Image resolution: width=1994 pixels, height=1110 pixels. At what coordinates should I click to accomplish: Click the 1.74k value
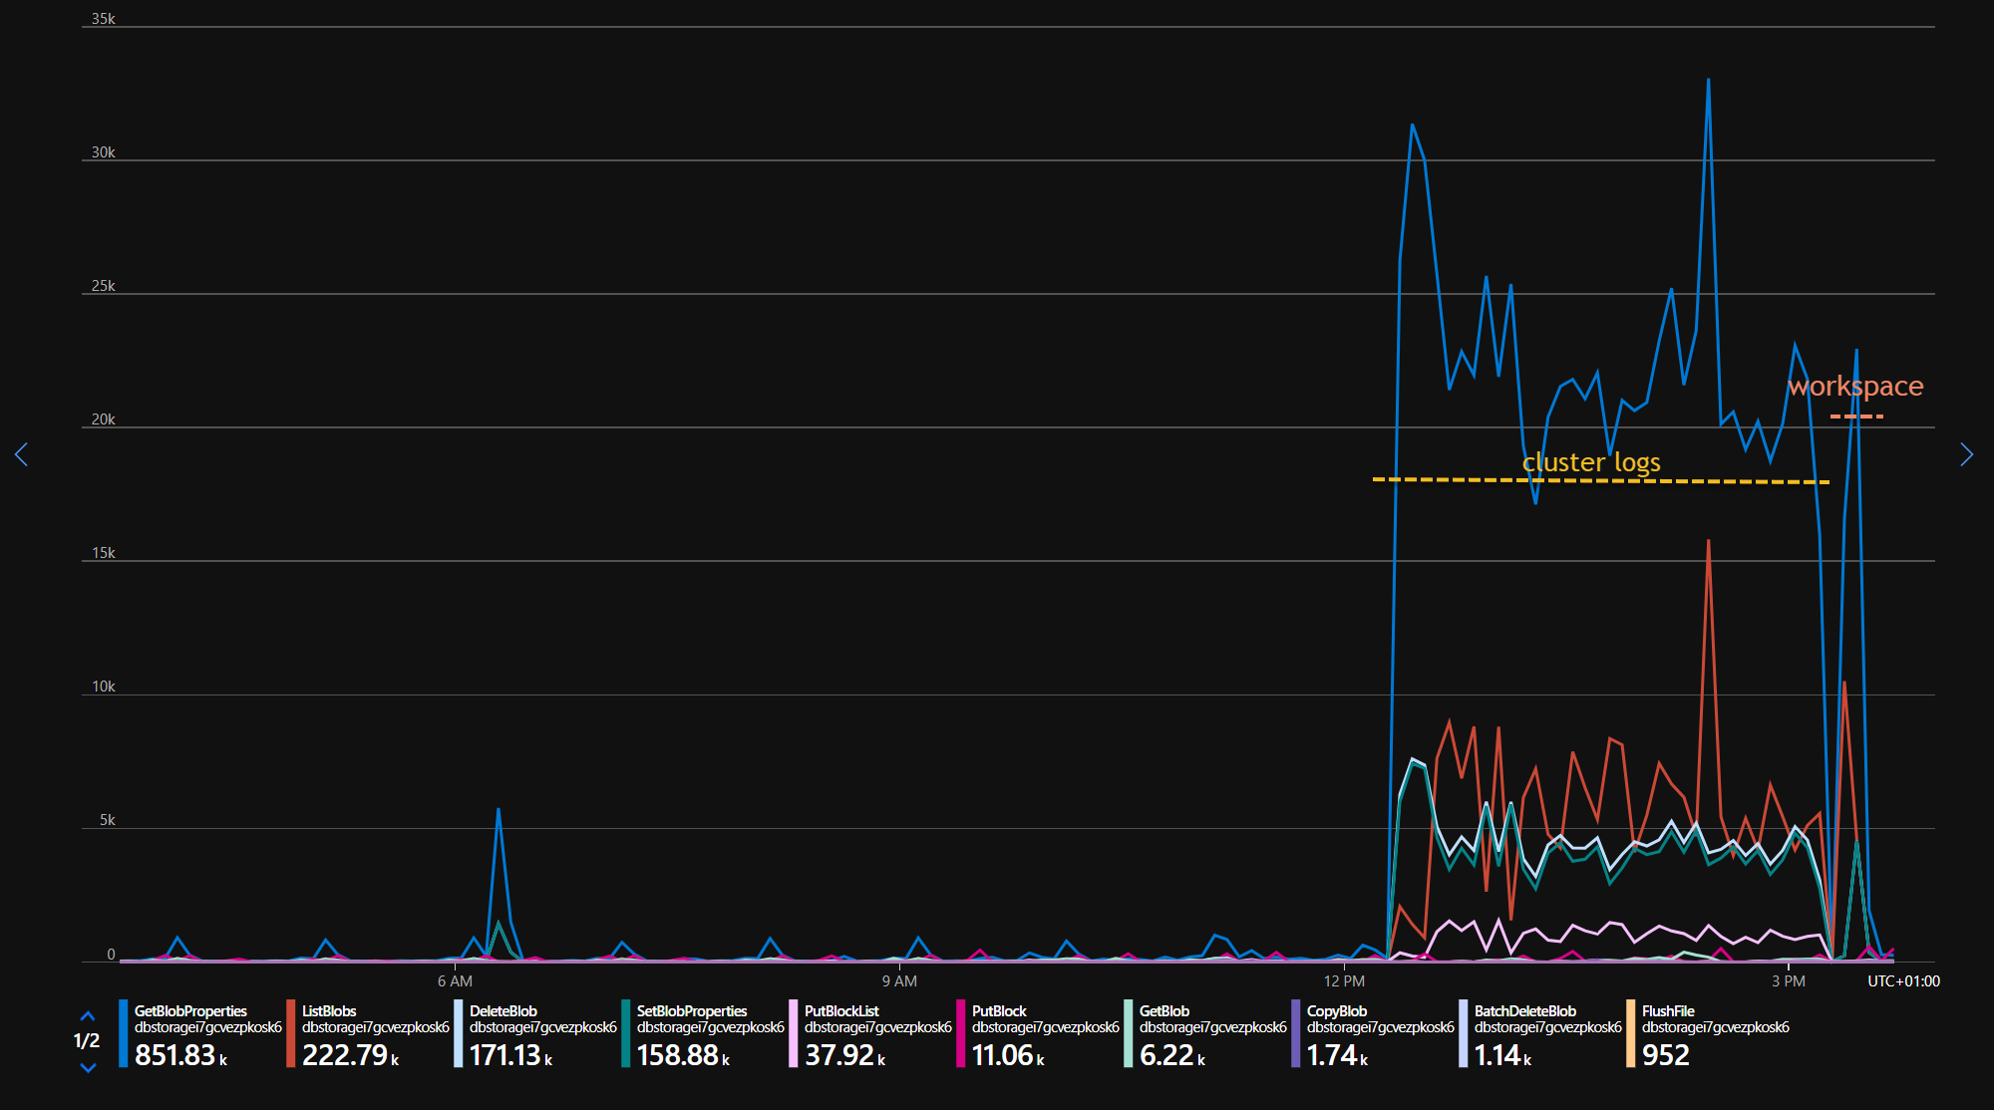[1337, 1055]
